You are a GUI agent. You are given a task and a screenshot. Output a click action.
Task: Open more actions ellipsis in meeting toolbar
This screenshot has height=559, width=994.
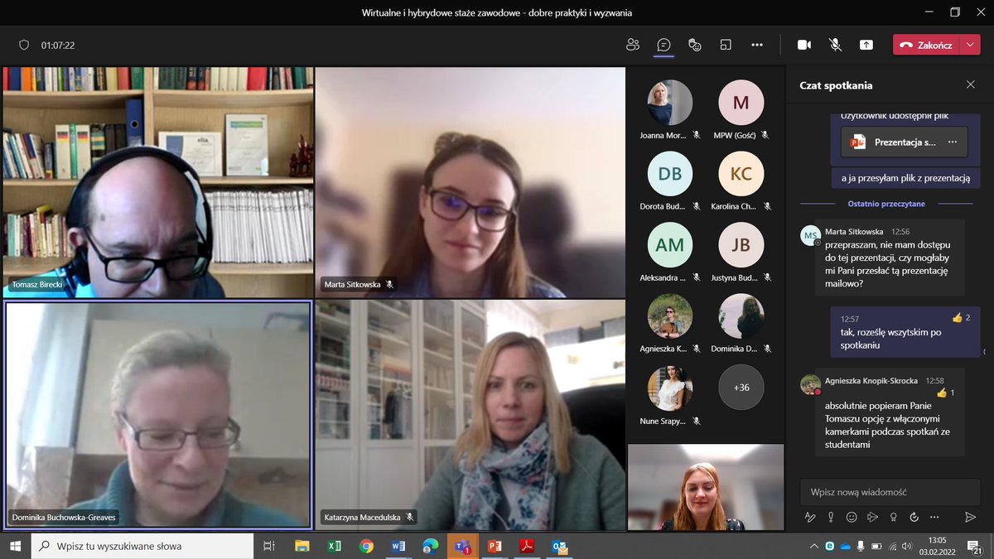click(757, 45)
